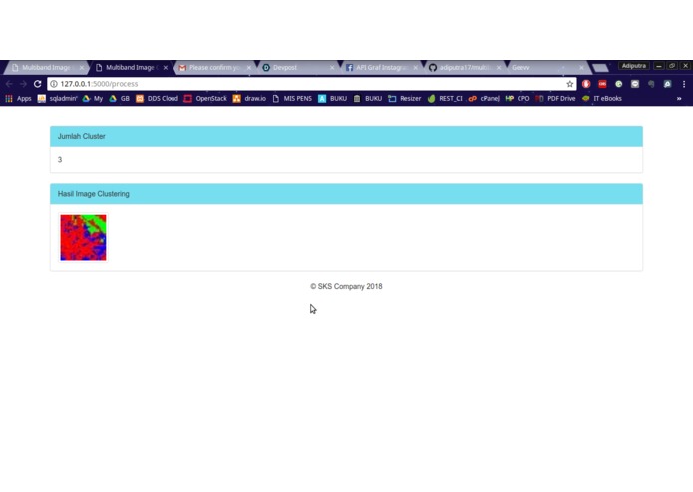Click the green circular extension icon
The width and height of the screenshot is (693, 492).
coord(619,84)
